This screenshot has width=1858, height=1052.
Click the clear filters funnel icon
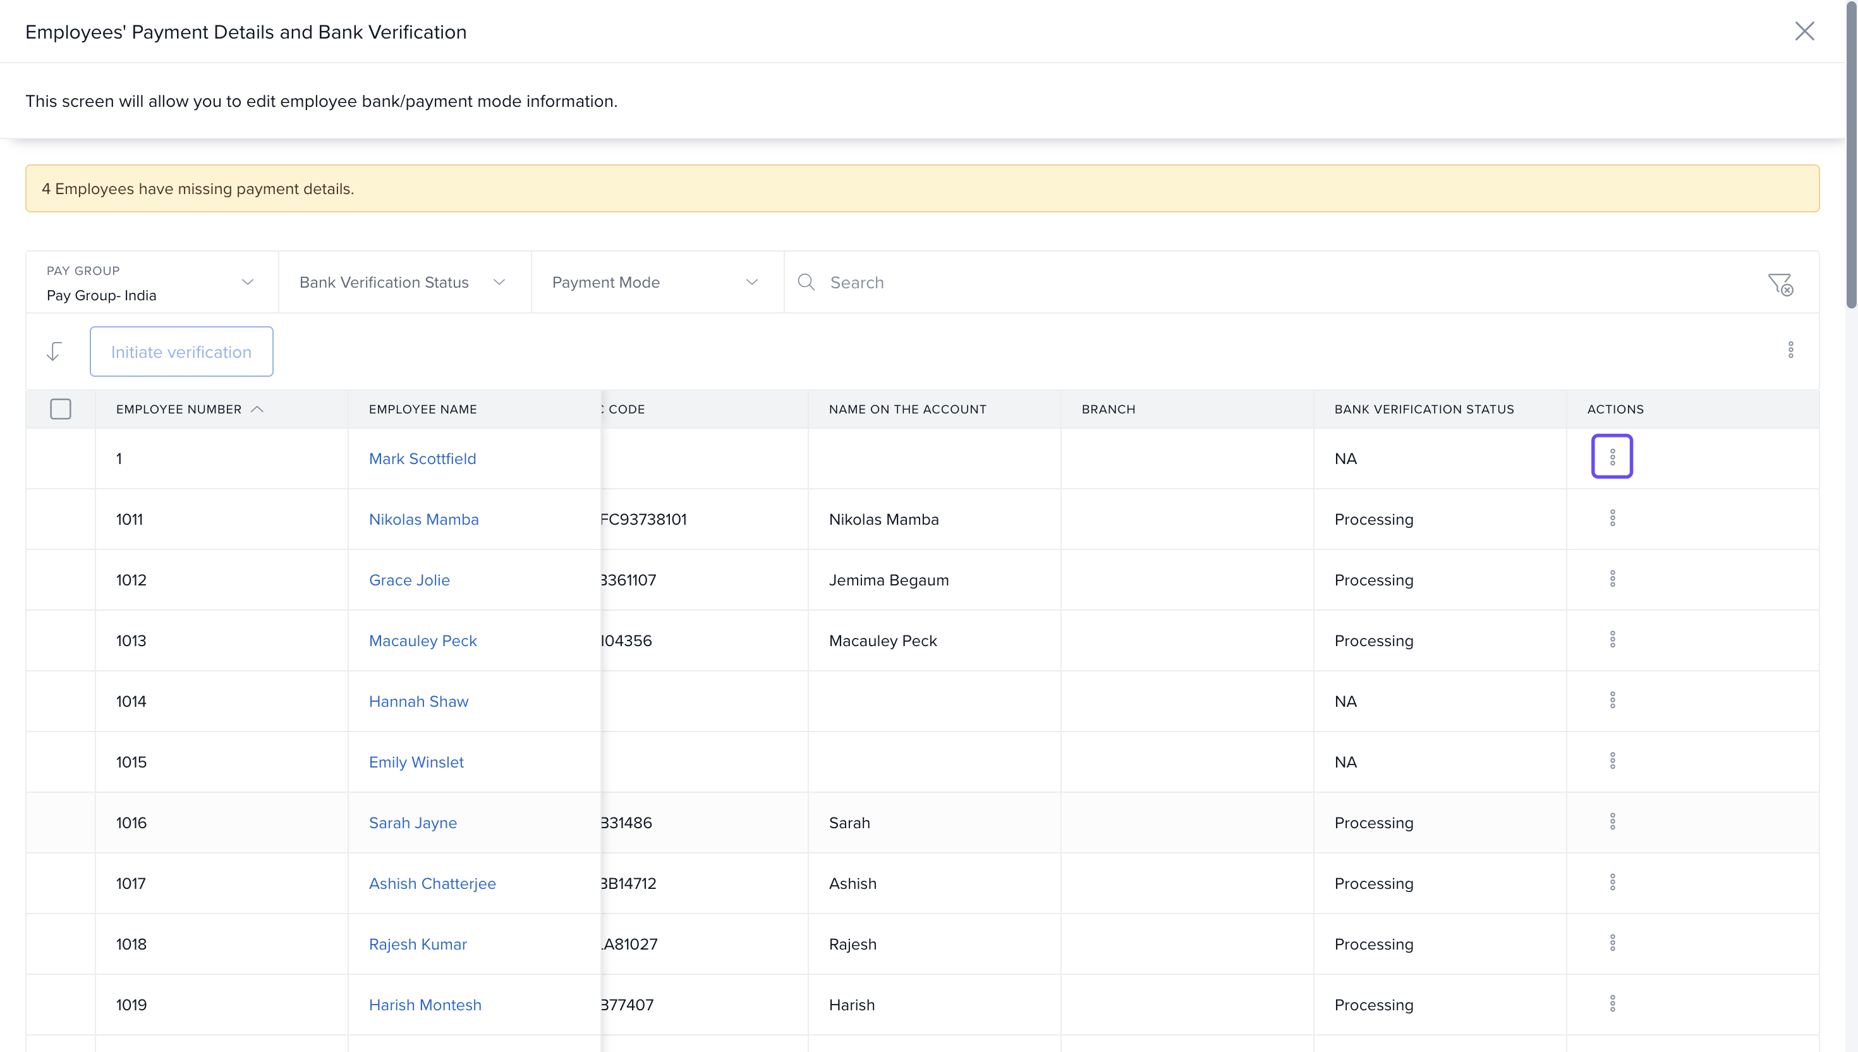1780,283
